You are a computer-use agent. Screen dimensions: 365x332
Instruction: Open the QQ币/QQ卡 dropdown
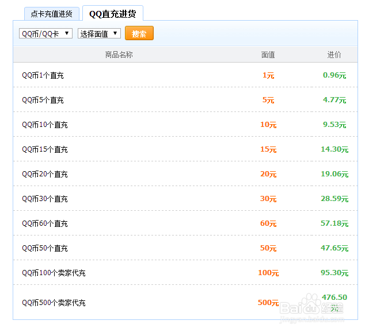click(x=45, y=33)
